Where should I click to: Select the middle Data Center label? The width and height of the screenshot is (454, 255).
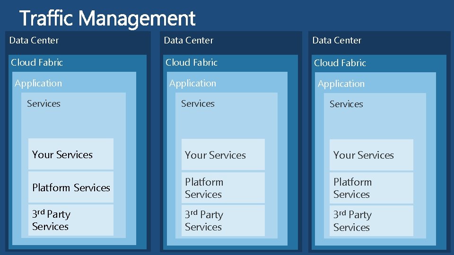point(189,40)
